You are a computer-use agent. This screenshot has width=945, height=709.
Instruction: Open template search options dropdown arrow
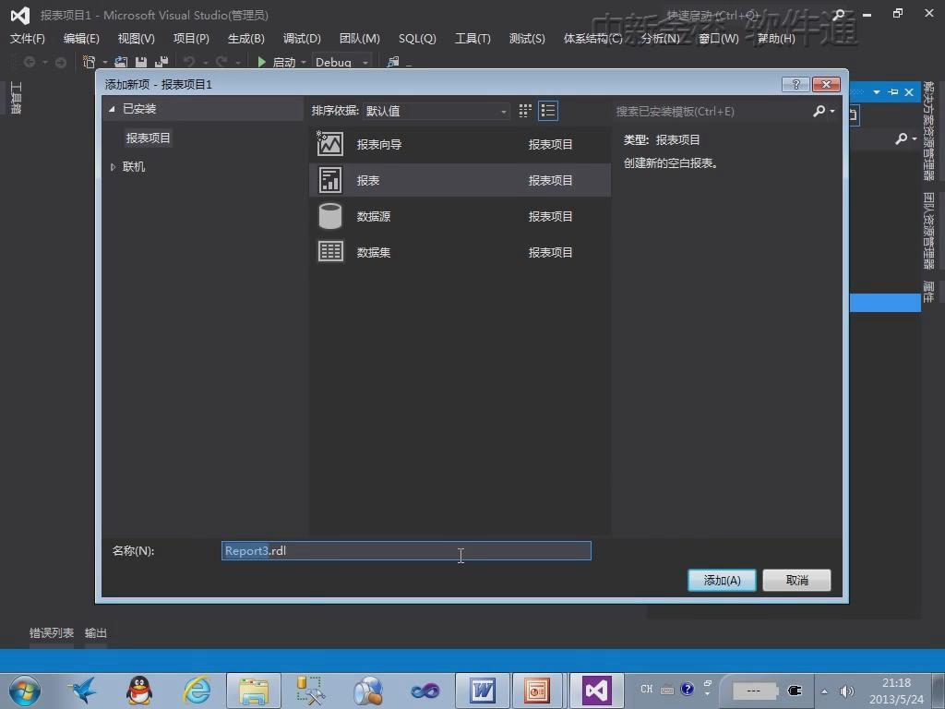pyautogui.click(x=832, y=111)
